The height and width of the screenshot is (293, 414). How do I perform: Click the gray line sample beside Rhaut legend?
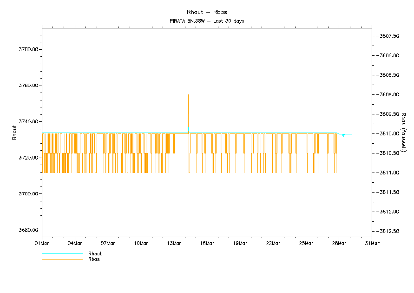(x=62, y=254)
